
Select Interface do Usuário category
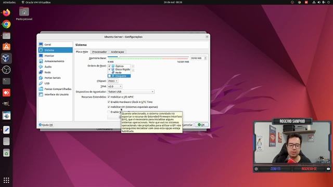click(55, 95)
